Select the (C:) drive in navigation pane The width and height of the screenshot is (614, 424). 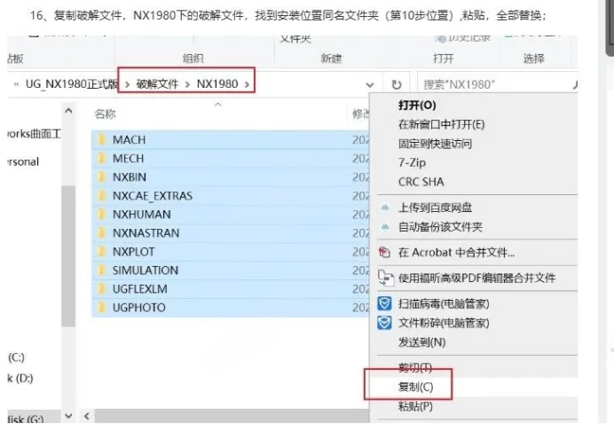tap(16, 357)
